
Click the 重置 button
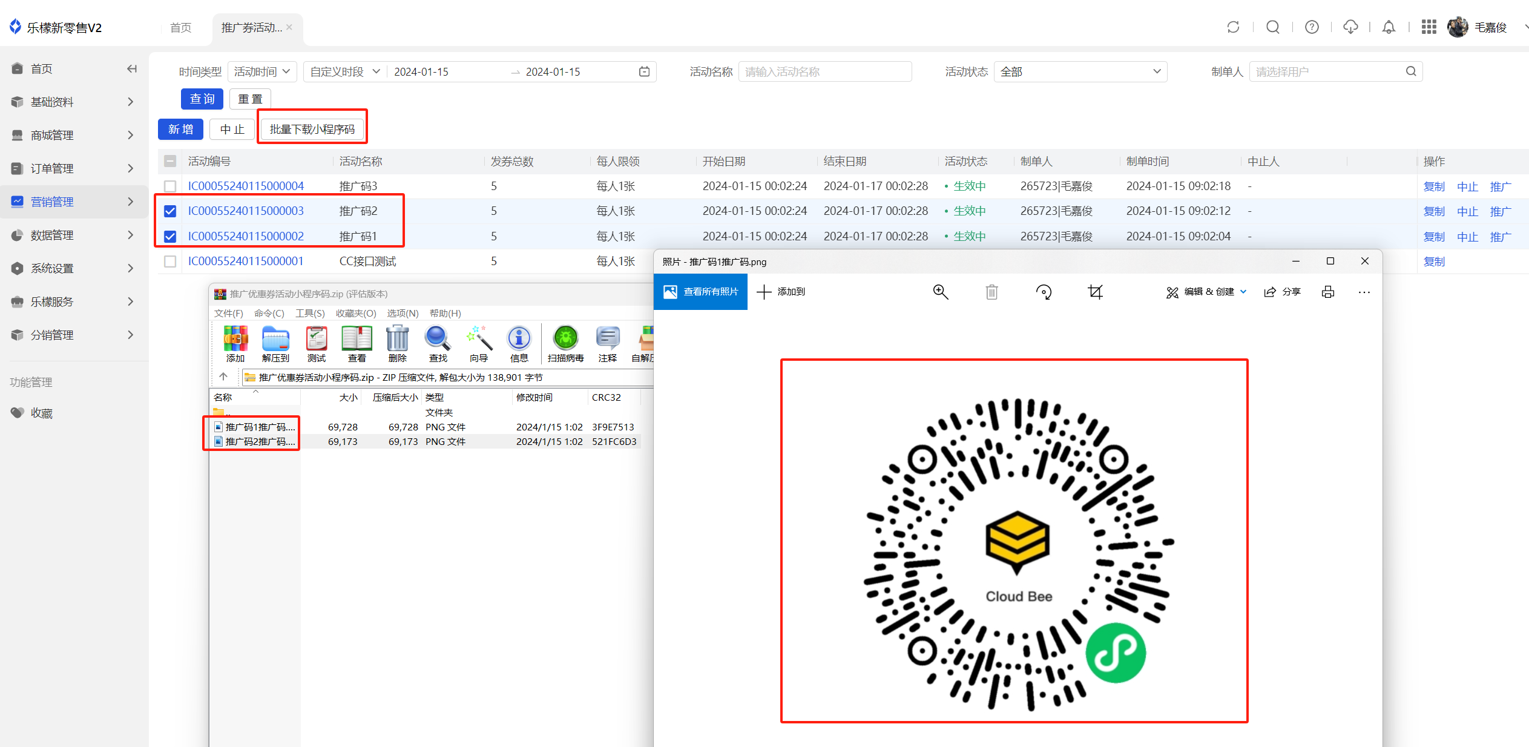click(x=250, y=99)
